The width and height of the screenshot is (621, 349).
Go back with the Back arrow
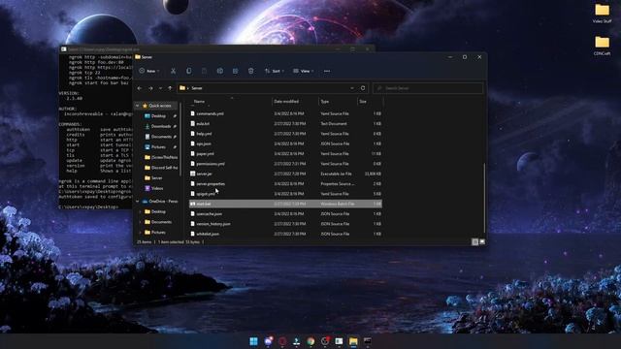click(x=140, y=88)
